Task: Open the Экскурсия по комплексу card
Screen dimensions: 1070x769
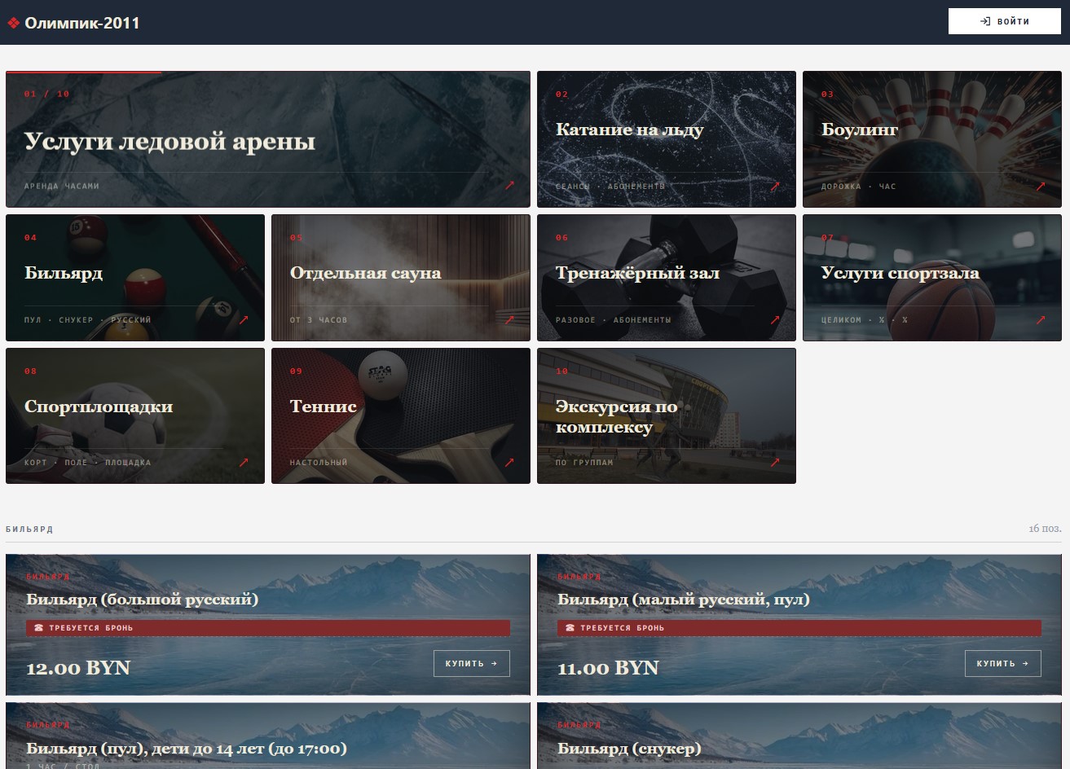Action: [x=667, y=415]
